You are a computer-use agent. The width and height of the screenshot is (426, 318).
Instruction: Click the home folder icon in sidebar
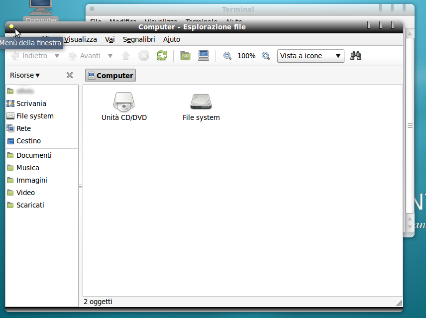click(x=10, y=91)
